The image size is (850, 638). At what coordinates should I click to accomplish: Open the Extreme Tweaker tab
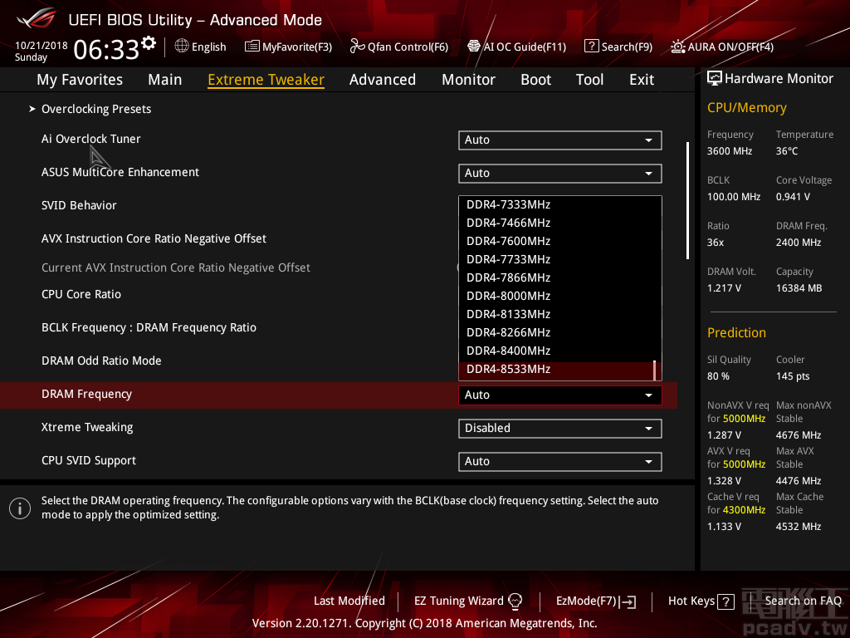click(266, 80)
